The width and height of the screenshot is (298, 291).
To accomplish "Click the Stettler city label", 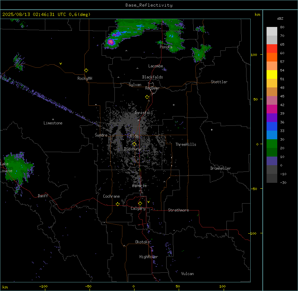I will [x=219, y=82].
